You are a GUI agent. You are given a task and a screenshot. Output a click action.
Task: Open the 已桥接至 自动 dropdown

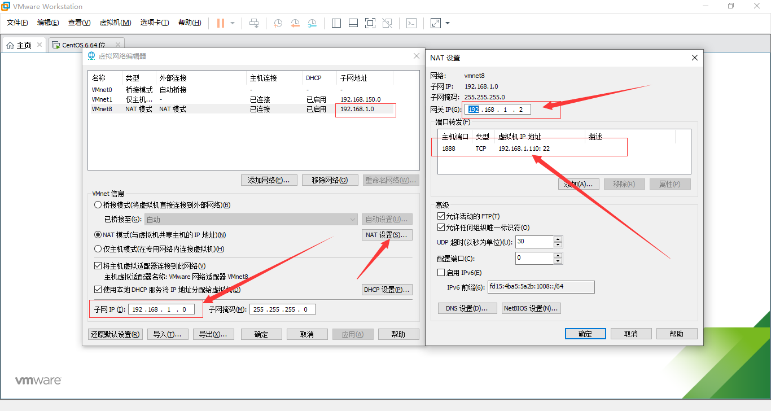pos(251,219)
